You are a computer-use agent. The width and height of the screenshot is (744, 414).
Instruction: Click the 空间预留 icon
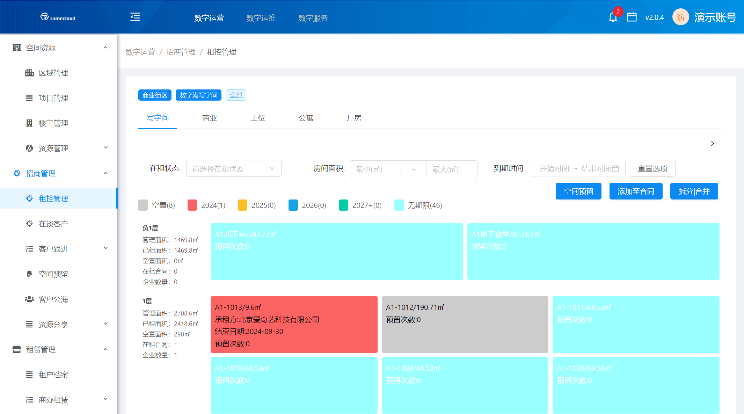pyautogui.click(x=29, y=274)
